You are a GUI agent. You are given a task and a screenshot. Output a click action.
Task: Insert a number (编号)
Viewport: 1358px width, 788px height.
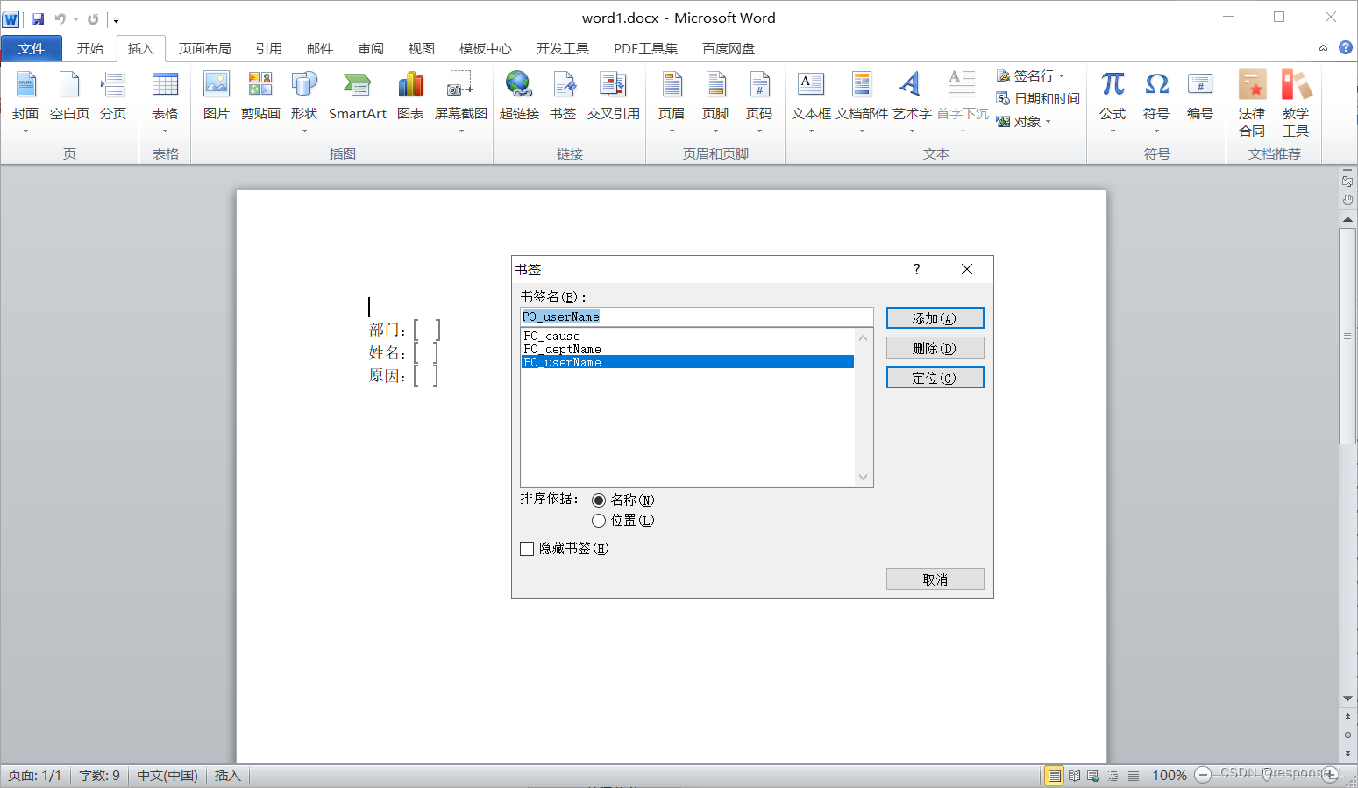click(1200, 96)
